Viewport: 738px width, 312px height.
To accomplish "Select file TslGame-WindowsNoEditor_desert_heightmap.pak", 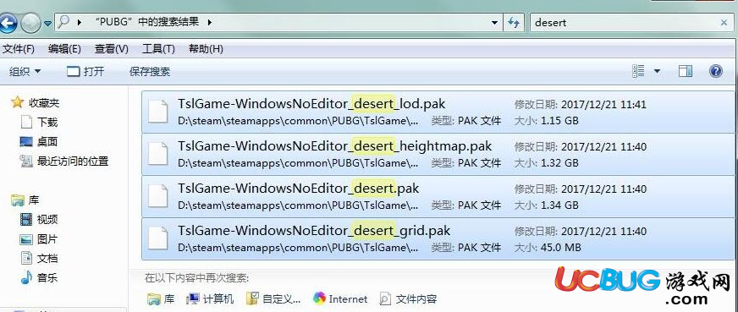I will tap(439, 154).
